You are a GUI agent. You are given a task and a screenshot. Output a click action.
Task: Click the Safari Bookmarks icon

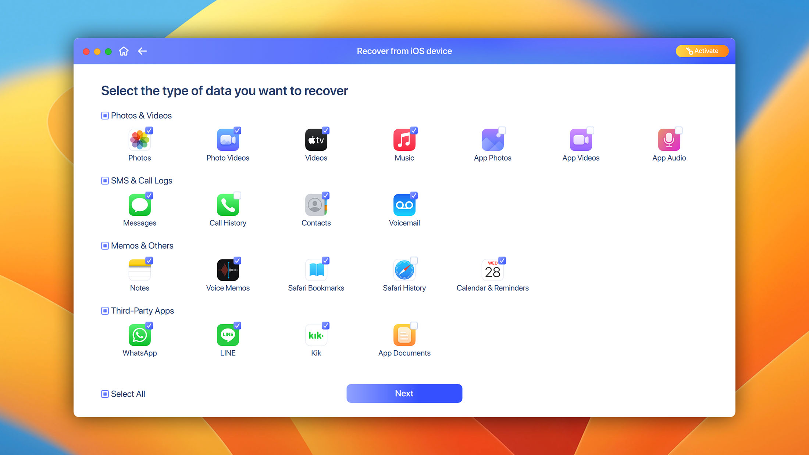316,270
